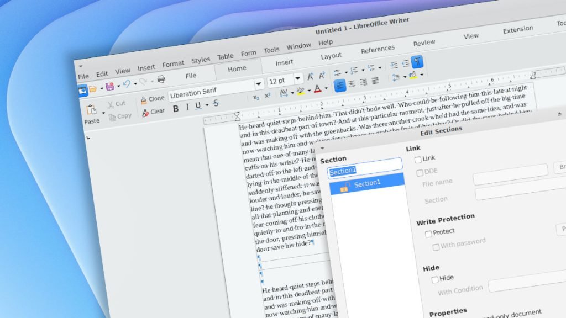Viewport: 566px width, 318px height.
Task: Apply the paragraph background color swatch
Action: click(x=413, y=75)
